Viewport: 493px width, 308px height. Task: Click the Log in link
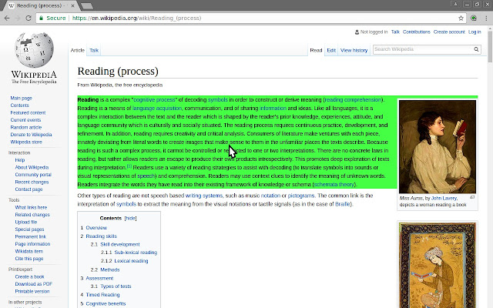475,32
